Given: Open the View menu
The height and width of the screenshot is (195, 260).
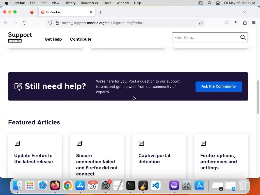Looking at the screenshot, I should tap(55, 3).
